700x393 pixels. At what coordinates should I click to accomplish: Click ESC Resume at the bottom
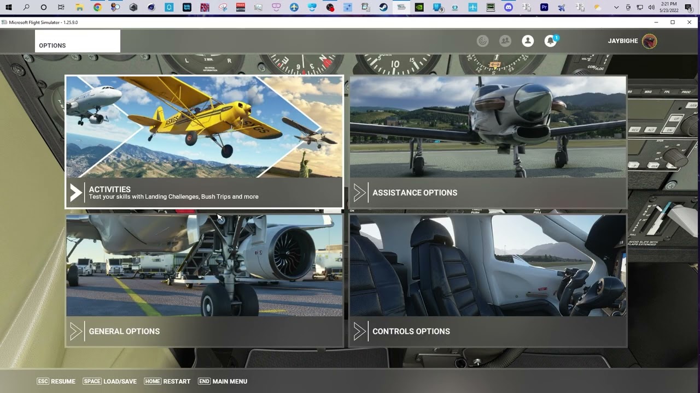pyautogui.click(x=56, y=382)
